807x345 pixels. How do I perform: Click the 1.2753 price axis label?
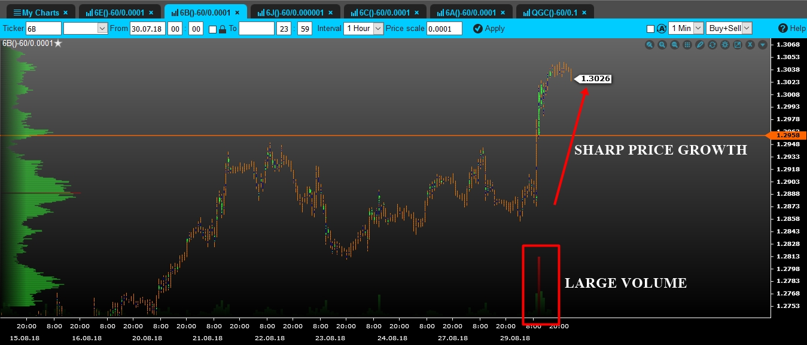[787, 306]
